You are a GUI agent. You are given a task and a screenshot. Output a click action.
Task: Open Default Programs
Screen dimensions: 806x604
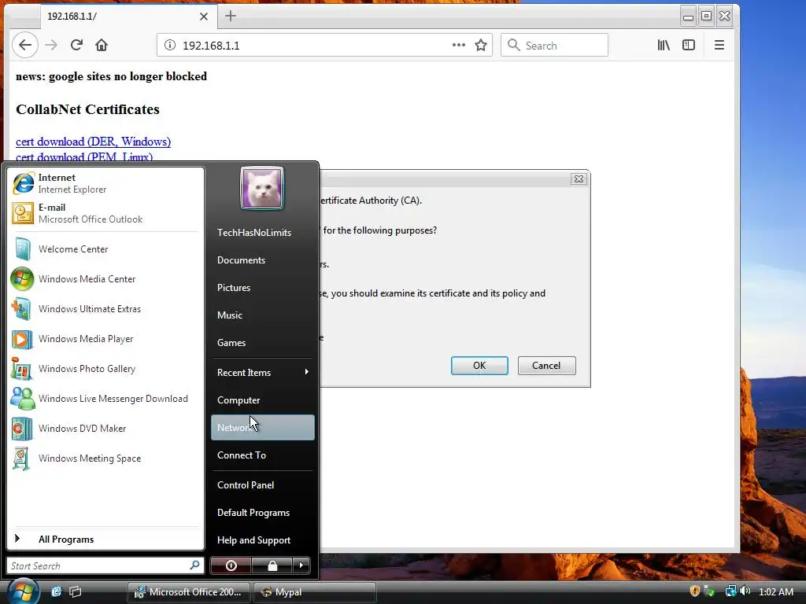(x=262, y=513)
